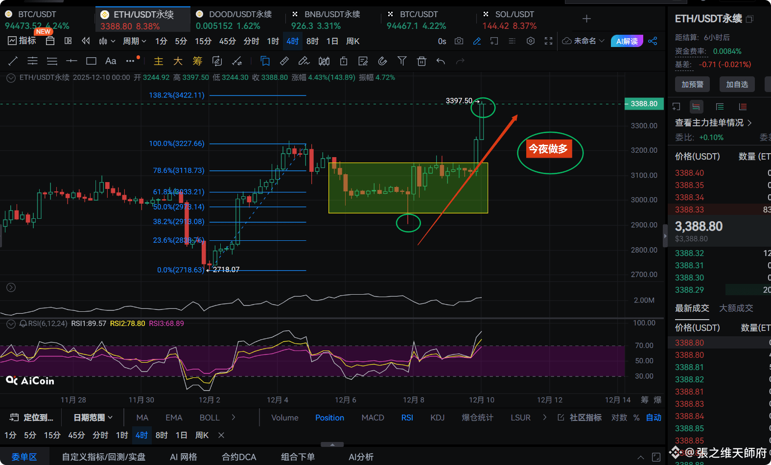
Task: Click the replay rewind icon
Action: tap(86, 41)
